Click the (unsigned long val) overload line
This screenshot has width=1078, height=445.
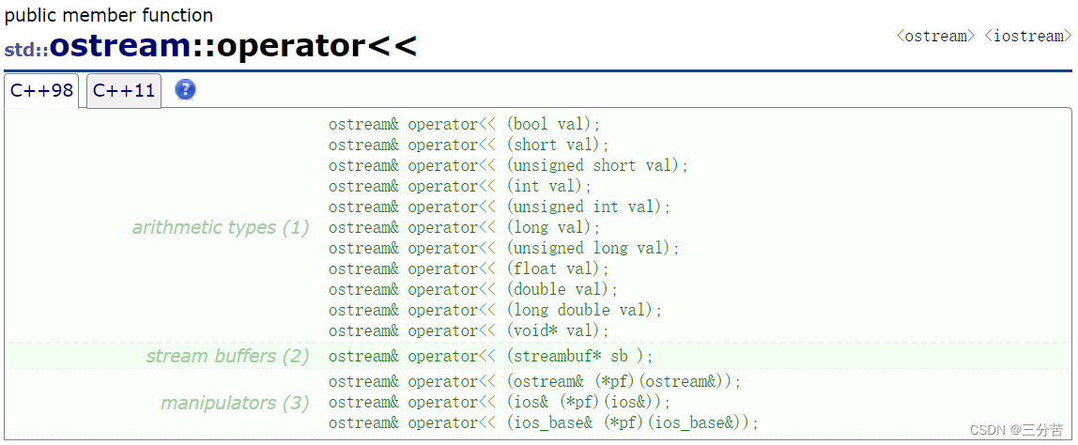click(504, 248)
